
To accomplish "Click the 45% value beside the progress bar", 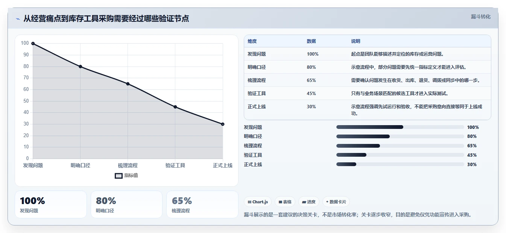I will (472, 155).
